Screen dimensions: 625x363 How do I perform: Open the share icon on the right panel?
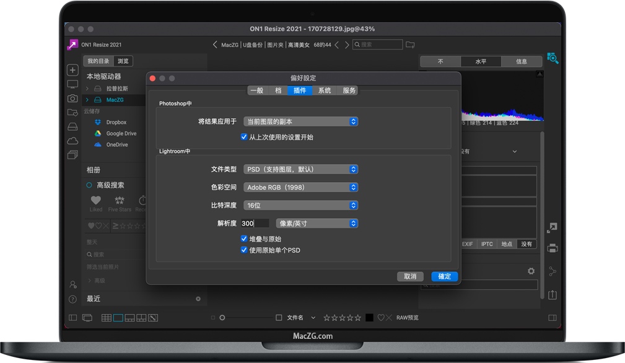[x=552, y=271]
